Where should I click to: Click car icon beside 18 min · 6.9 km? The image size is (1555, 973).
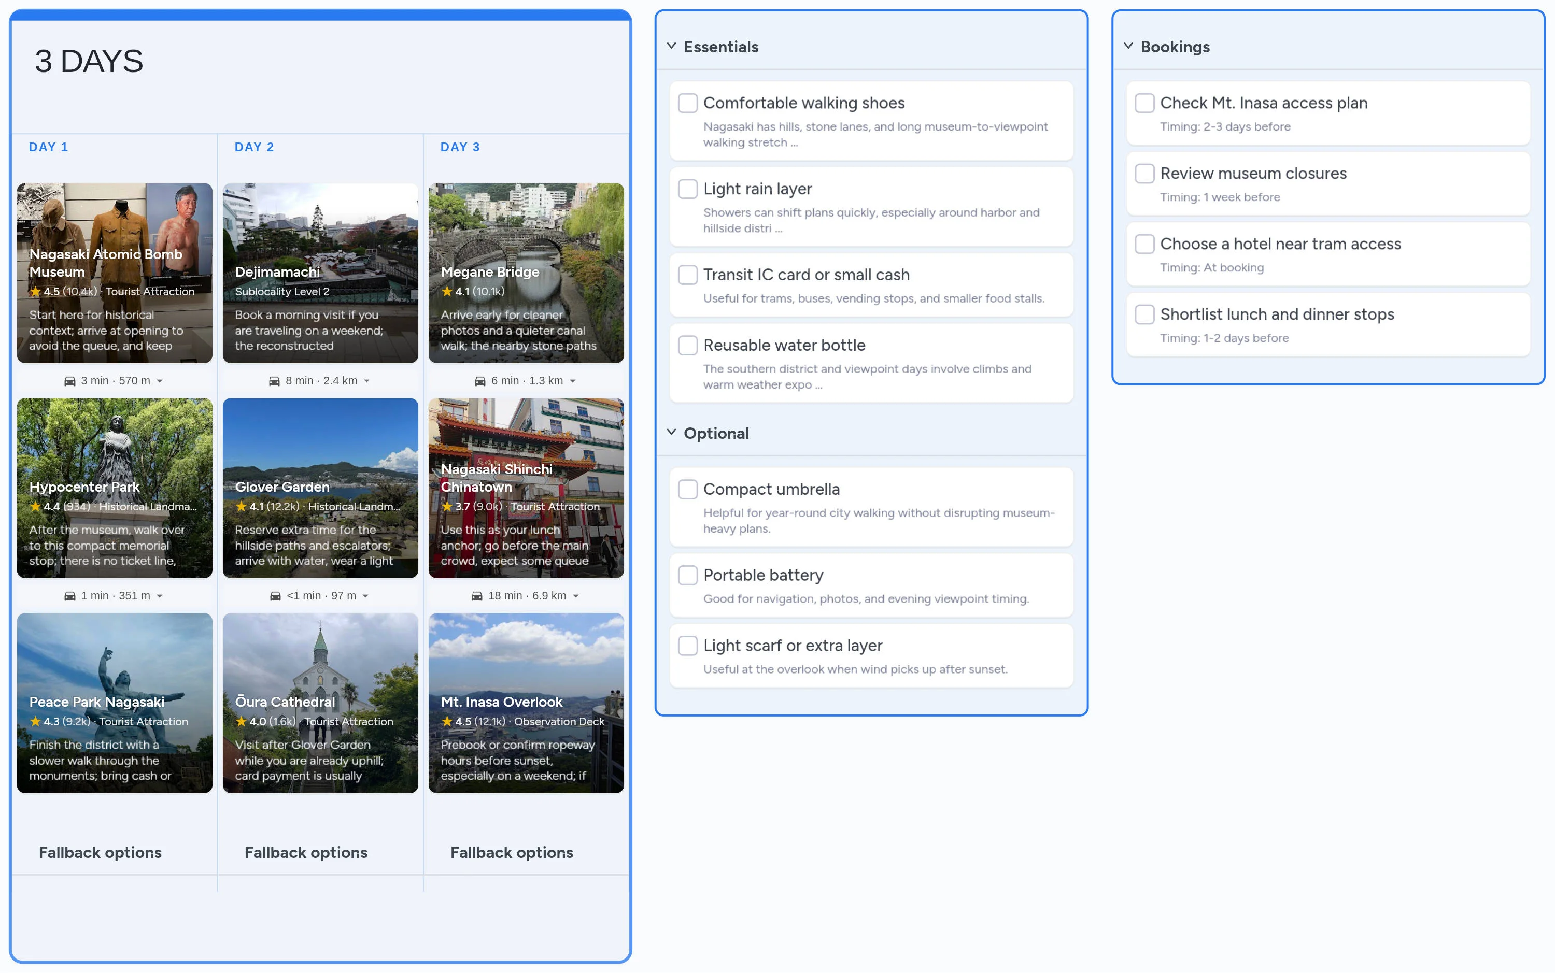[x=477, y=596]
